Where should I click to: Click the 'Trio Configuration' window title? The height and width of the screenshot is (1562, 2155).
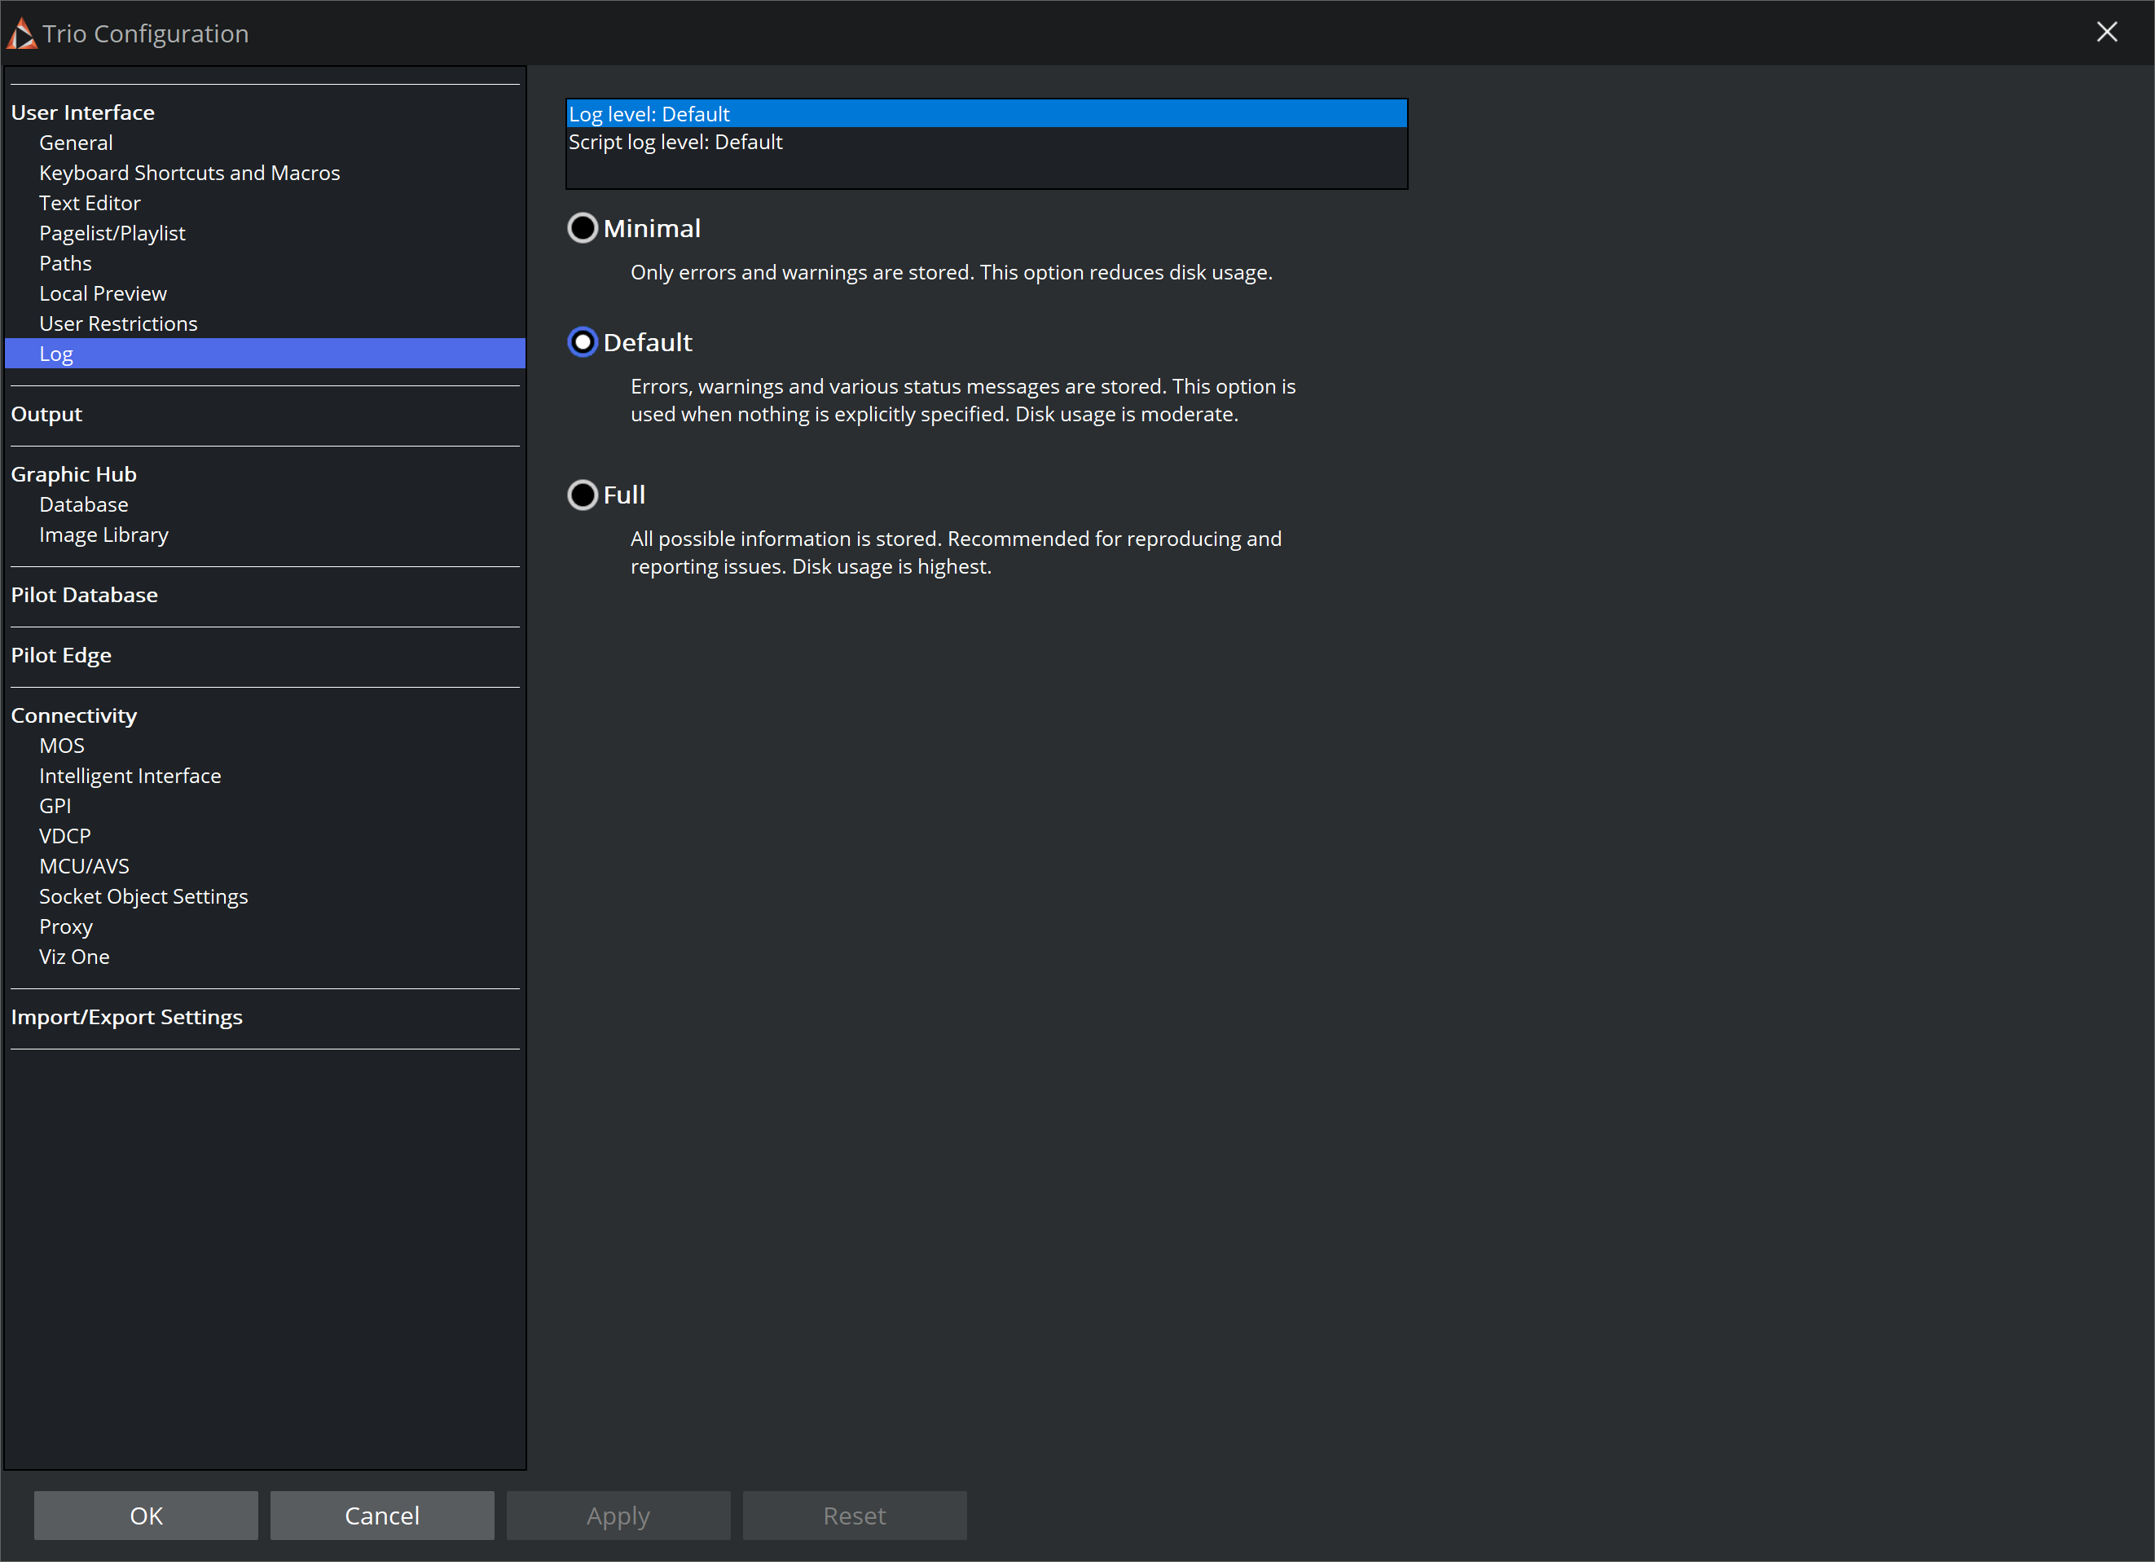[x=145, y=33]
